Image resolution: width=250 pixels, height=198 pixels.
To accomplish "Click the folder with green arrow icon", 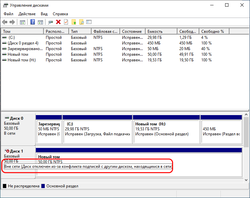I will click(x=74, y=22).
